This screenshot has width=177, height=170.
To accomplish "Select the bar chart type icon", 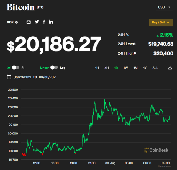I will [23, 67].
